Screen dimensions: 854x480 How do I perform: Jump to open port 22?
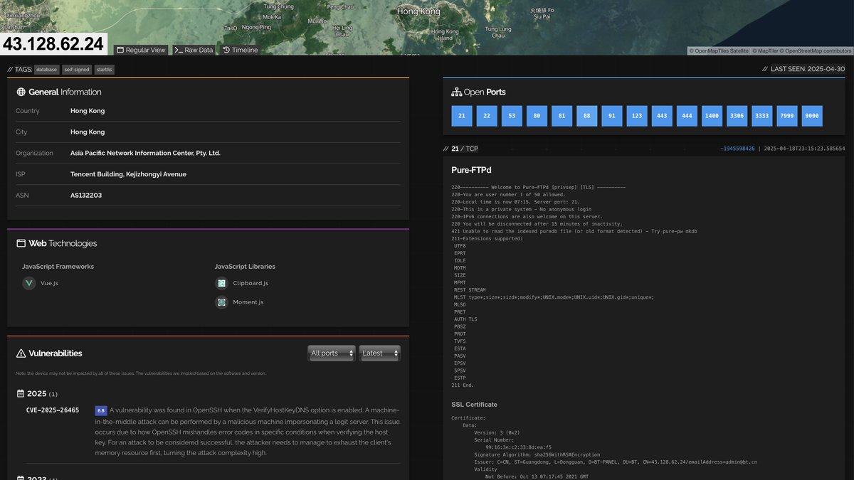tap(487, 116)
